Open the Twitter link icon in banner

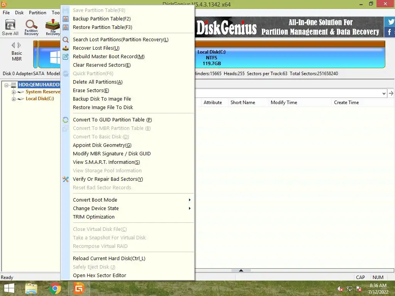click(390, 22)
